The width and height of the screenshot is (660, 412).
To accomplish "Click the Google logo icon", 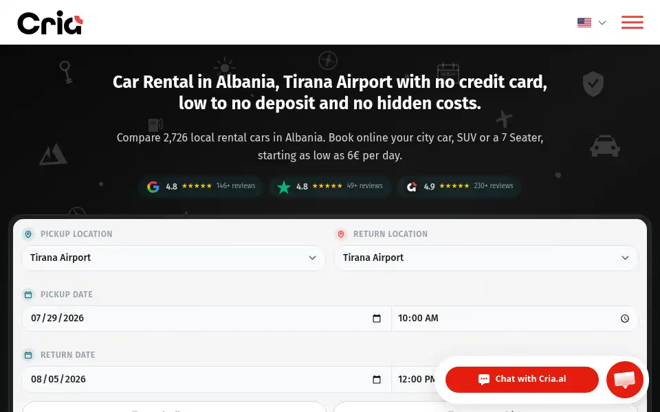I will pos(153,187).
